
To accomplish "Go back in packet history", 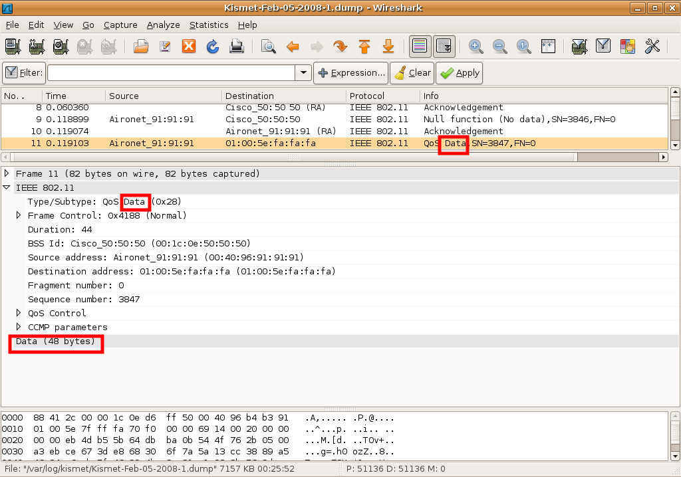I will point(293,46).
